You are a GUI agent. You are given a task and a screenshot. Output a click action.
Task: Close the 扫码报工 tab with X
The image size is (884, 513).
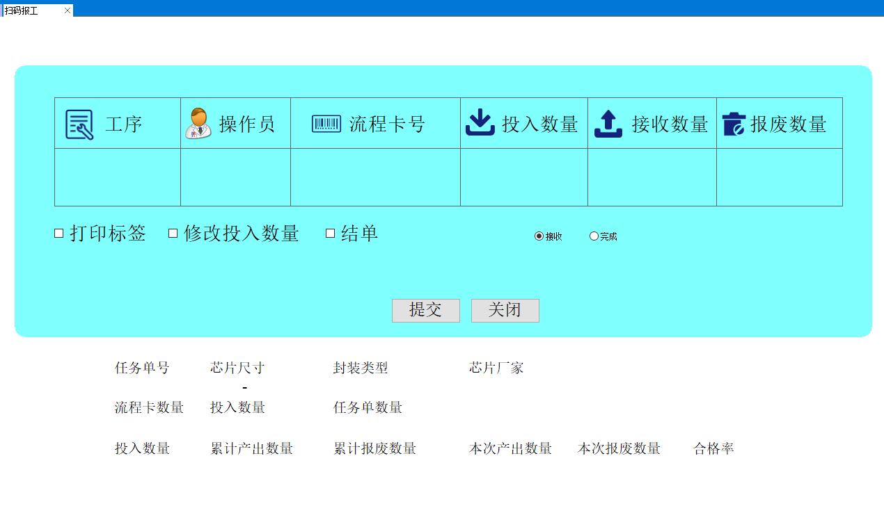[68, 10]
